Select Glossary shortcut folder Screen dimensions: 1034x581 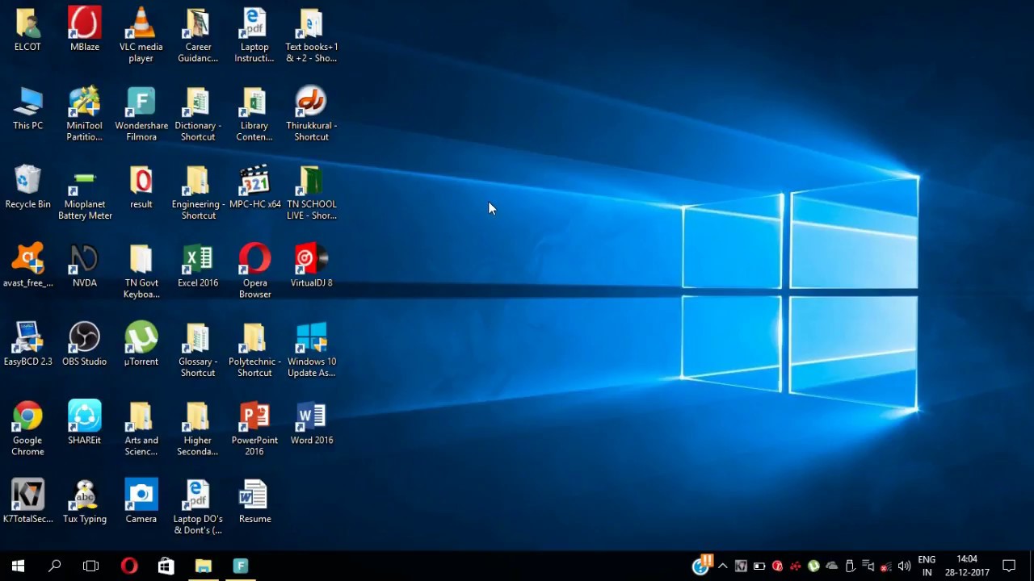pyautogui.click(x=198, y=350)
